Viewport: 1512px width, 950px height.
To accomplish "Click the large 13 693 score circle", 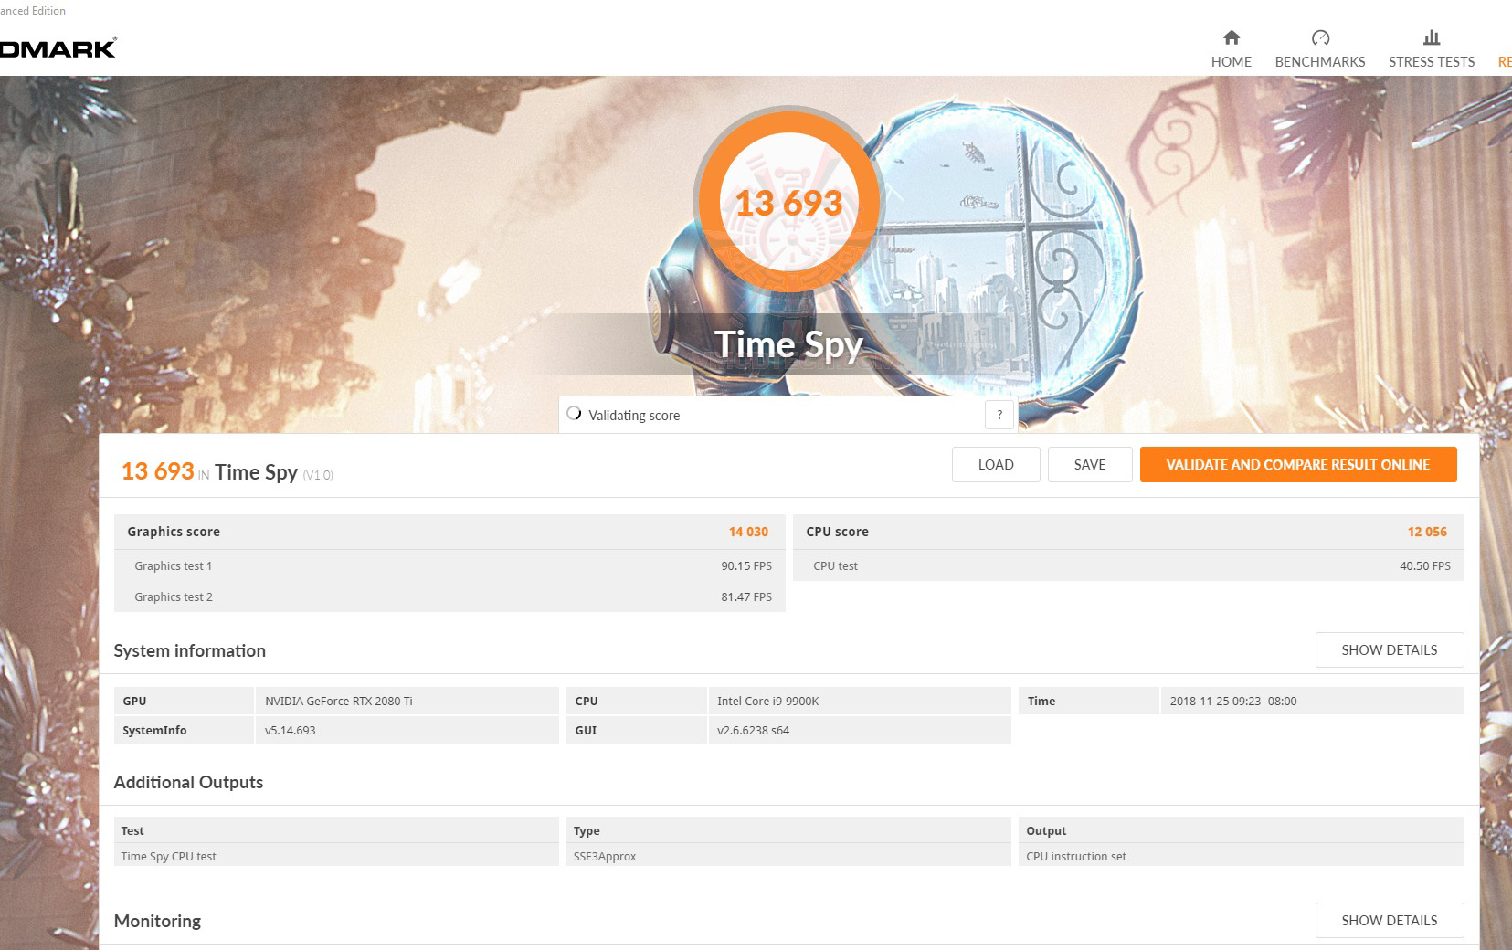I will (x=788, y=201).
